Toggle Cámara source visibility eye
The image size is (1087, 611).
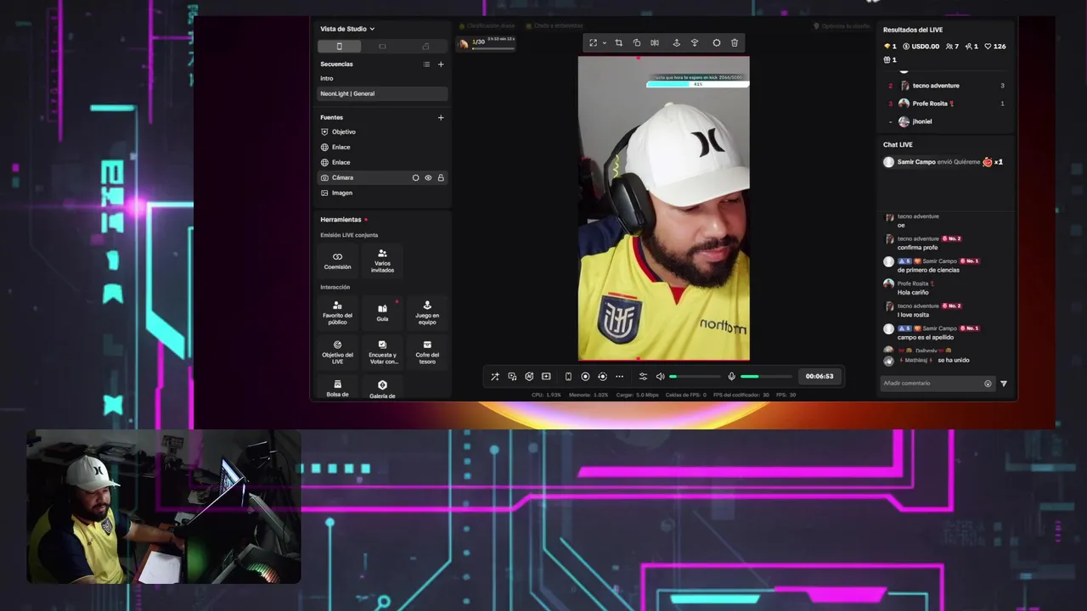tap(428, 178)
